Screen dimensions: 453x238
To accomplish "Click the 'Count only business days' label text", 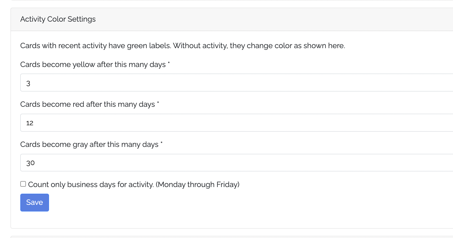I will (90, 185).
